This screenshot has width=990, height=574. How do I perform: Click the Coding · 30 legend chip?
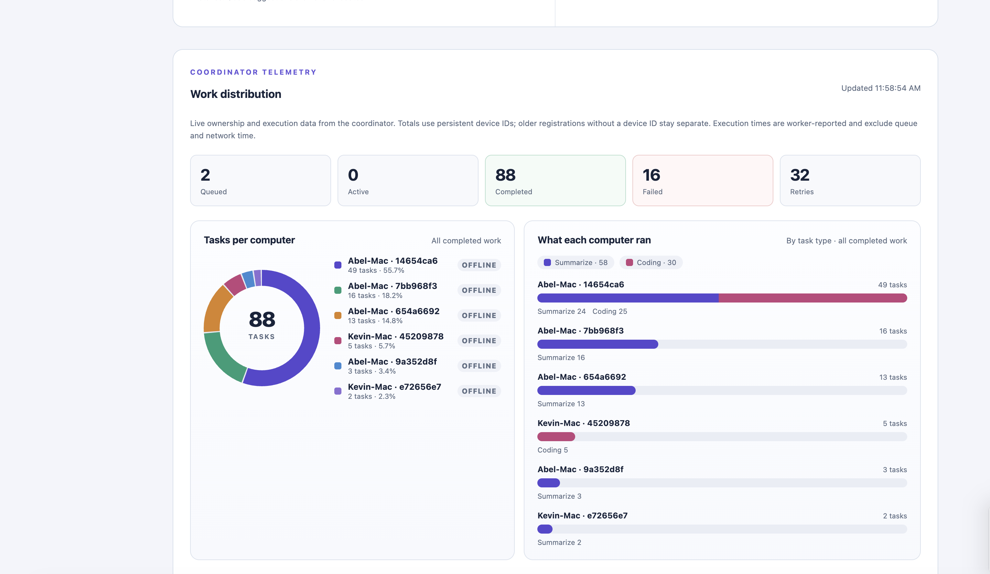click(x=651, y=263)
